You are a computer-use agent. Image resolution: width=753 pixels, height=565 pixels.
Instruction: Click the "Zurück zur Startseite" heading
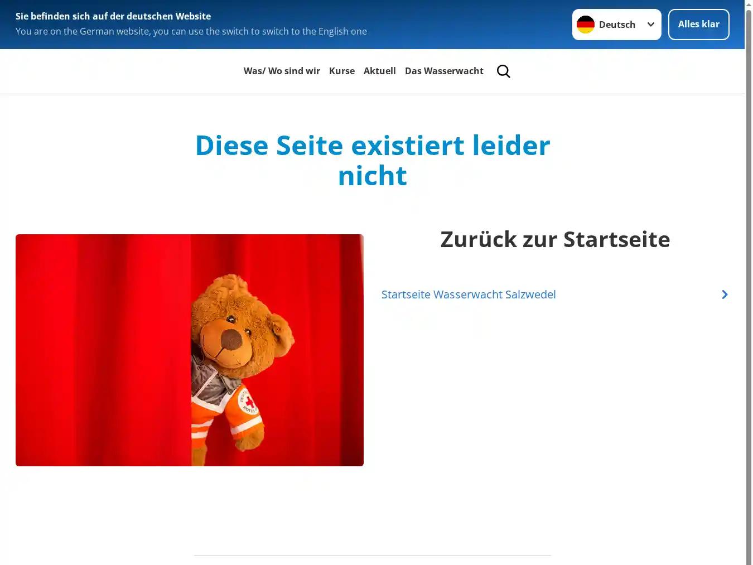pos(555,239)
